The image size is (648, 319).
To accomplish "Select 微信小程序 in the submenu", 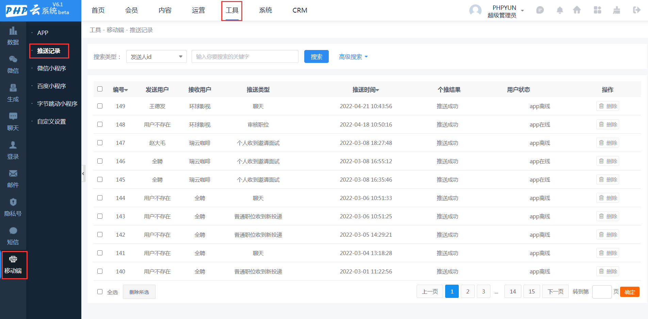I will pos(51,68).
